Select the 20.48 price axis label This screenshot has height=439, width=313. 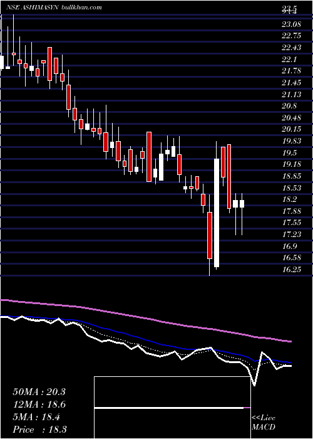point(292,118)
